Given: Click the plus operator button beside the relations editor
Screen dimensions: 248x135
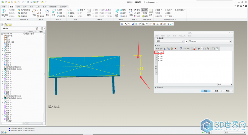Looking at the screenshot, I should [x=156, y=53].
